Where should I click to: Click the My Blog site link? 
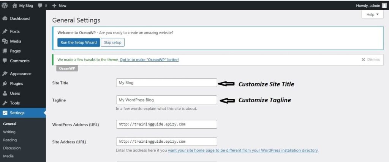[x=26, y=5]
